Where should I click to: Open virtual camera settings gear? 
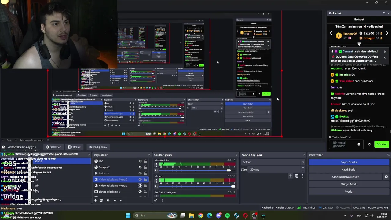click(x=386, y=177)
